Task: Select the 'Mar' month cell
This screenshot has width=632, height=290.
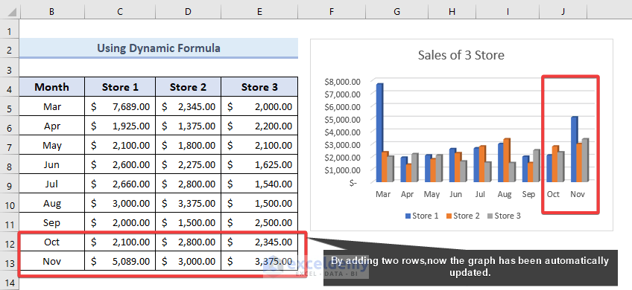Action: 52,106
